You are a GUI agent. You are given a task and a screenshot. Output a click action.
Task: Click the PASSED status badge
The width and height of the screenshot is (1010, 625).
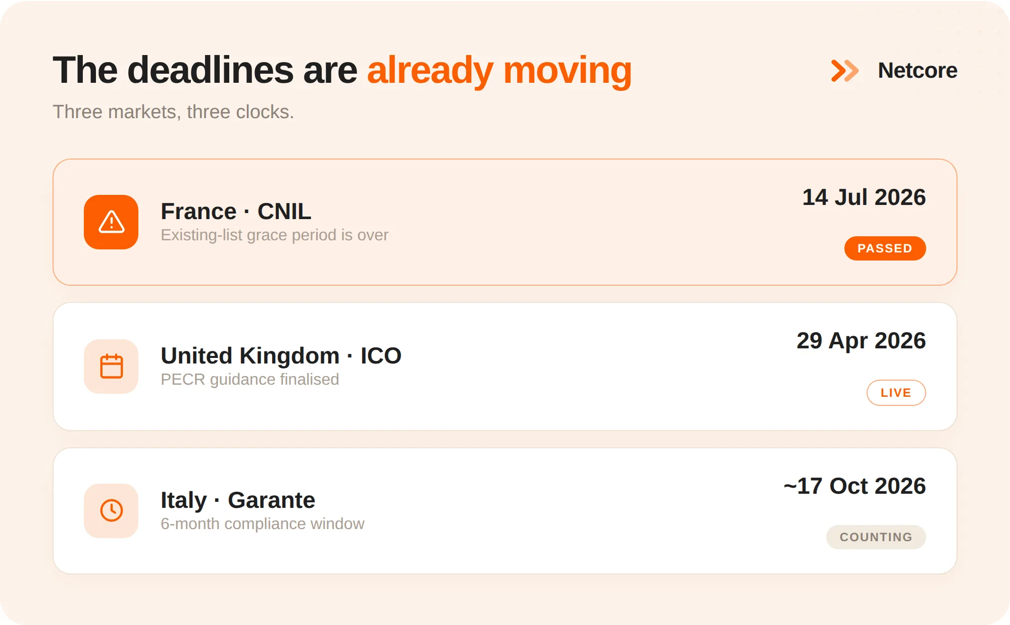(885, 248)
